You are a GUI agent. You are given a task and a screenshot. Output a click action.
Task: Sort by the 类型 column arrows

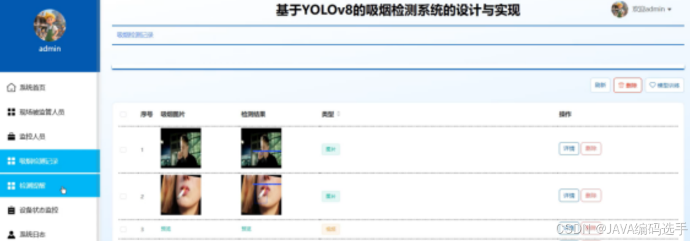coord(338,114)
